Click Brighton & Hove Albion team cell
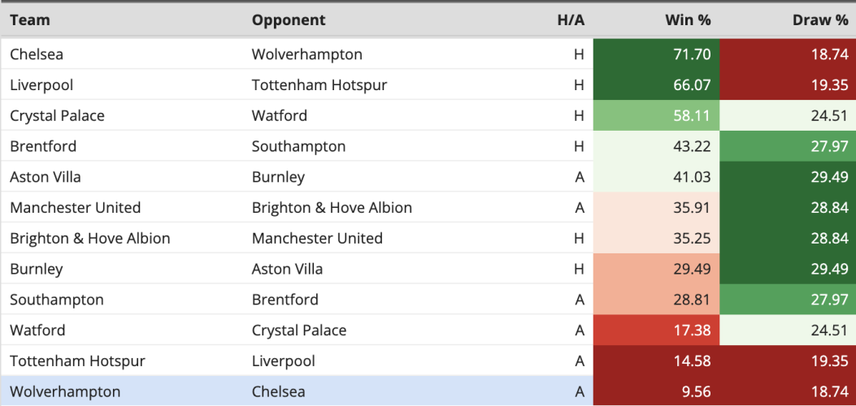The image size is (856, 406). point(90,238)
